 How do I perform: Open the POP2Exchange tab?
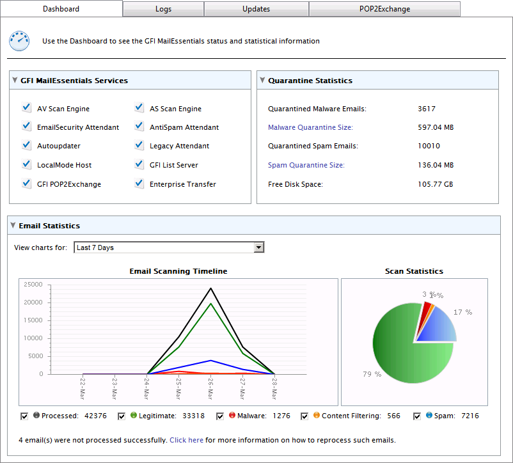coord(385,9)
